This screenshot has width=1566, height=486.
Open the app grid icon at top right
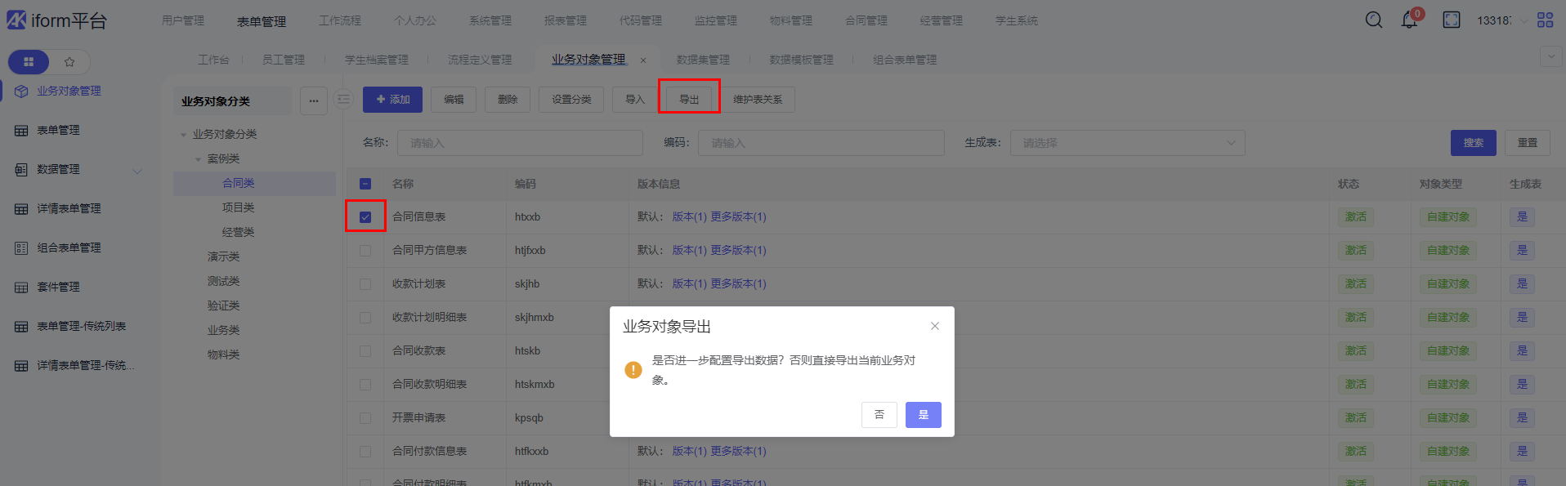click(1545, 20)
